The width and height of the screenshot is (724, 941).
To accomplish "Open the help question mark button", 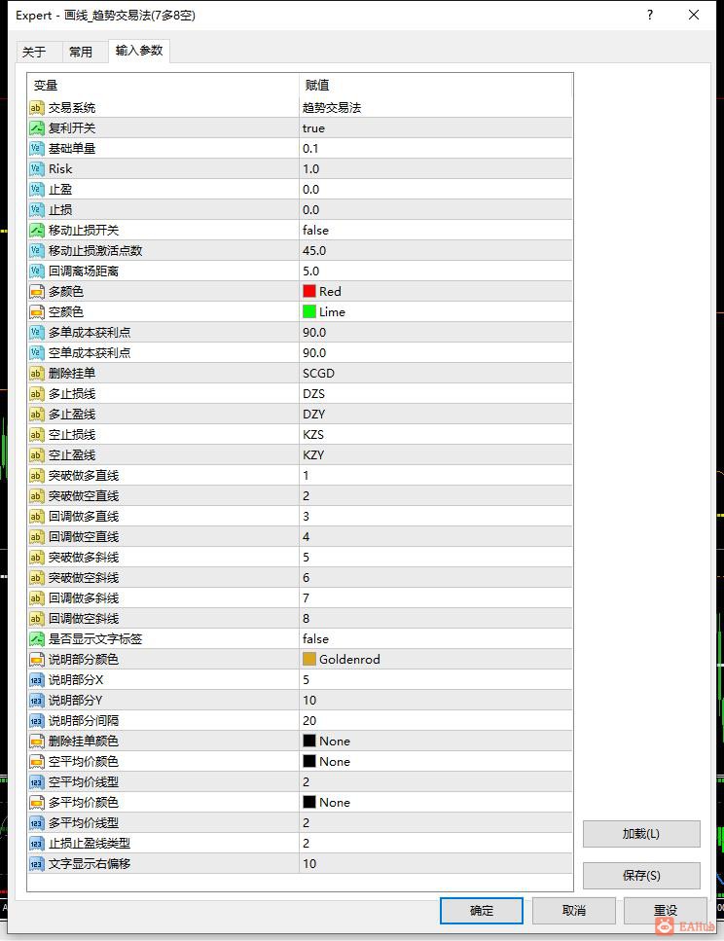I will [x=650, y=15].
